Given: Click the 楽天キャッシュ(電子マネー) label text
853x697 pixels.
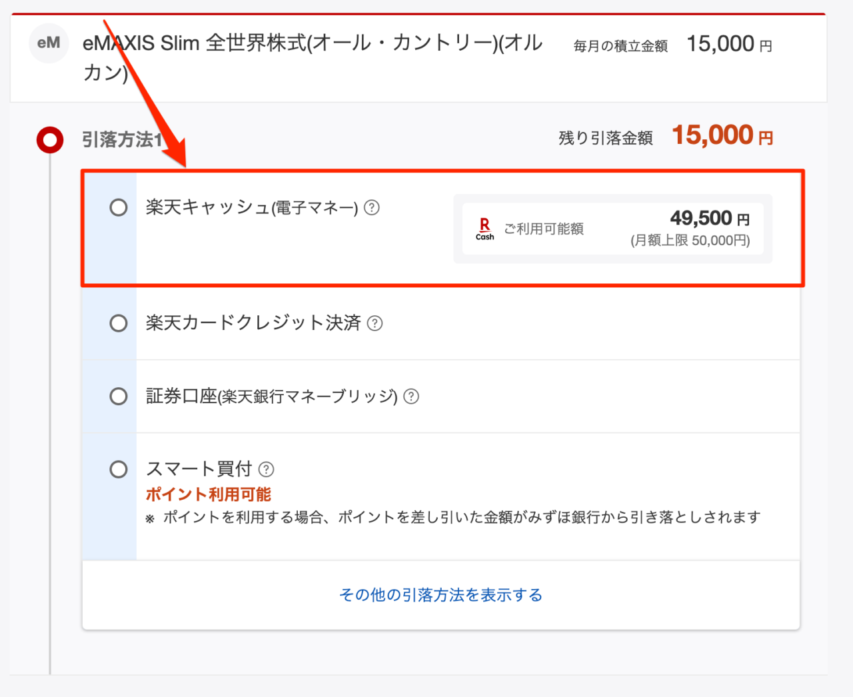Looking at the screenshot, I should tap(252, 208).
